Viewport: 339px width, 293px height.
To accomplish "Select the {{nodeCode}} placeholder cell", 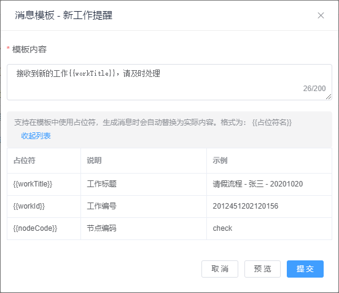I will click(x=44, y=228).
